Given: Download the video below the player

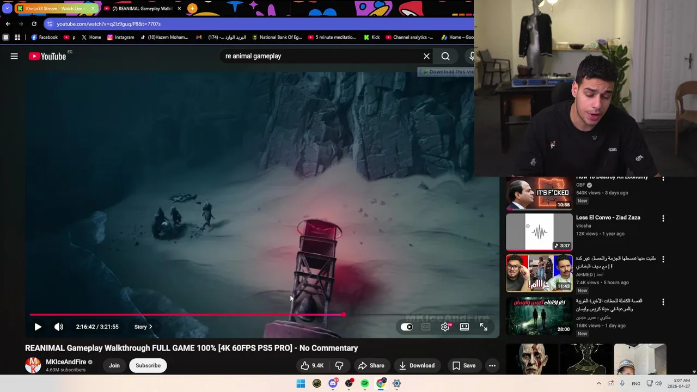Looking at the screenshot, I should (417, 365).
